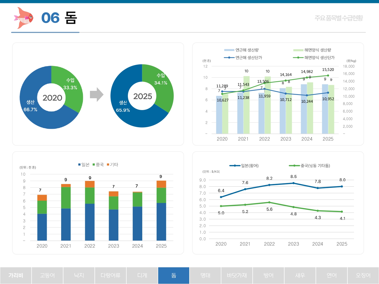This screenshot has height=284, width=379.
Task: Click the green 중국 segment of 2021 import bar
Action: pyautogui.click(x=66, y=198)
